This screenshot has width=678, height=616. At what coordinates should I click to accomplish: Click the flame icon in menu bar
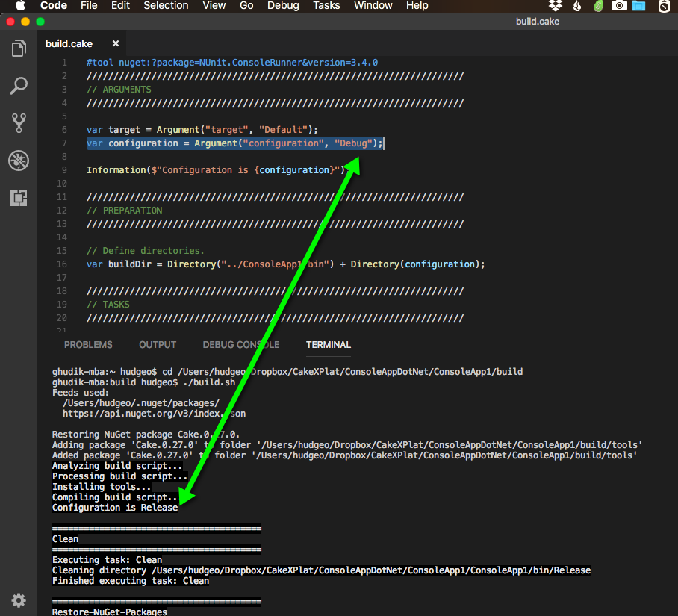point(576,6)
